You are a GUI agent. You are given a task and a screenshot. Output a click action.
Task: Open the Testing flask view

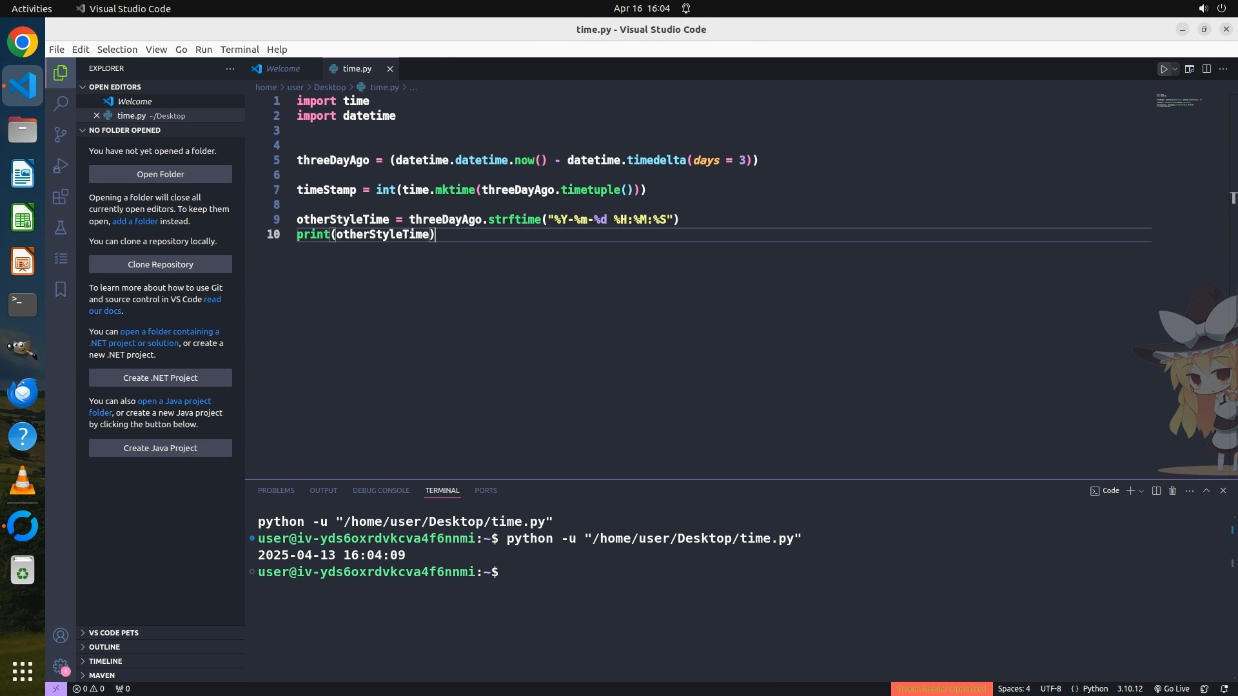(61, 227)
